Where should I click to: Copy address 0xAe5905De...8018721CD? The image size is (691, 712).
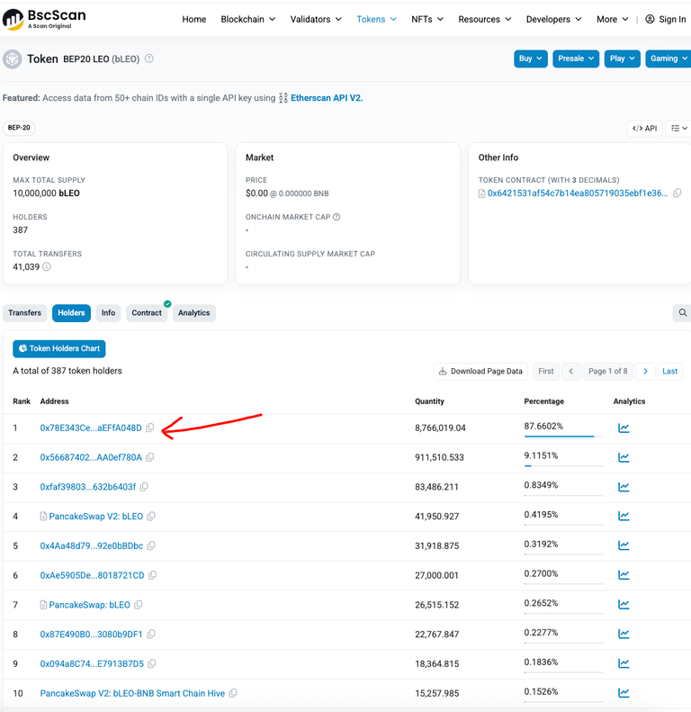[153, 575]
